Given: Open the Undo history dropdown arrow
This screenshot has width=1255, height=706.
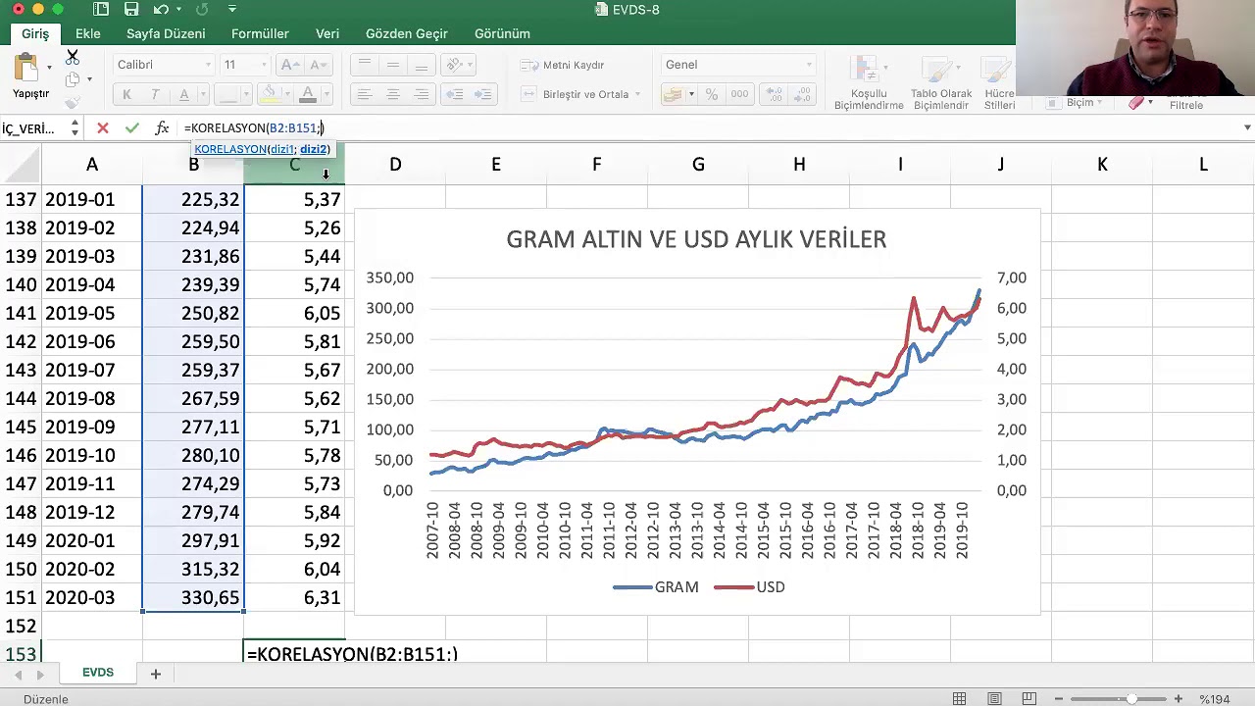Looking at the screenshot, I should tap(179, 10).
